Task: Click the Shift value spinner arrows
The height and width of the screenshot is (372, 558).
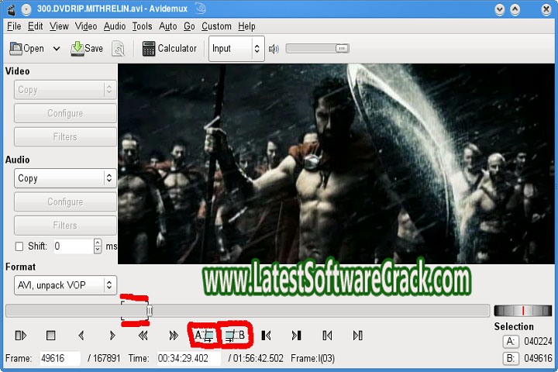Action: click(98, 246)
